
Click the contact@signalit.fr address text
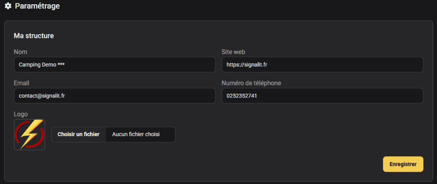[42, 96]
